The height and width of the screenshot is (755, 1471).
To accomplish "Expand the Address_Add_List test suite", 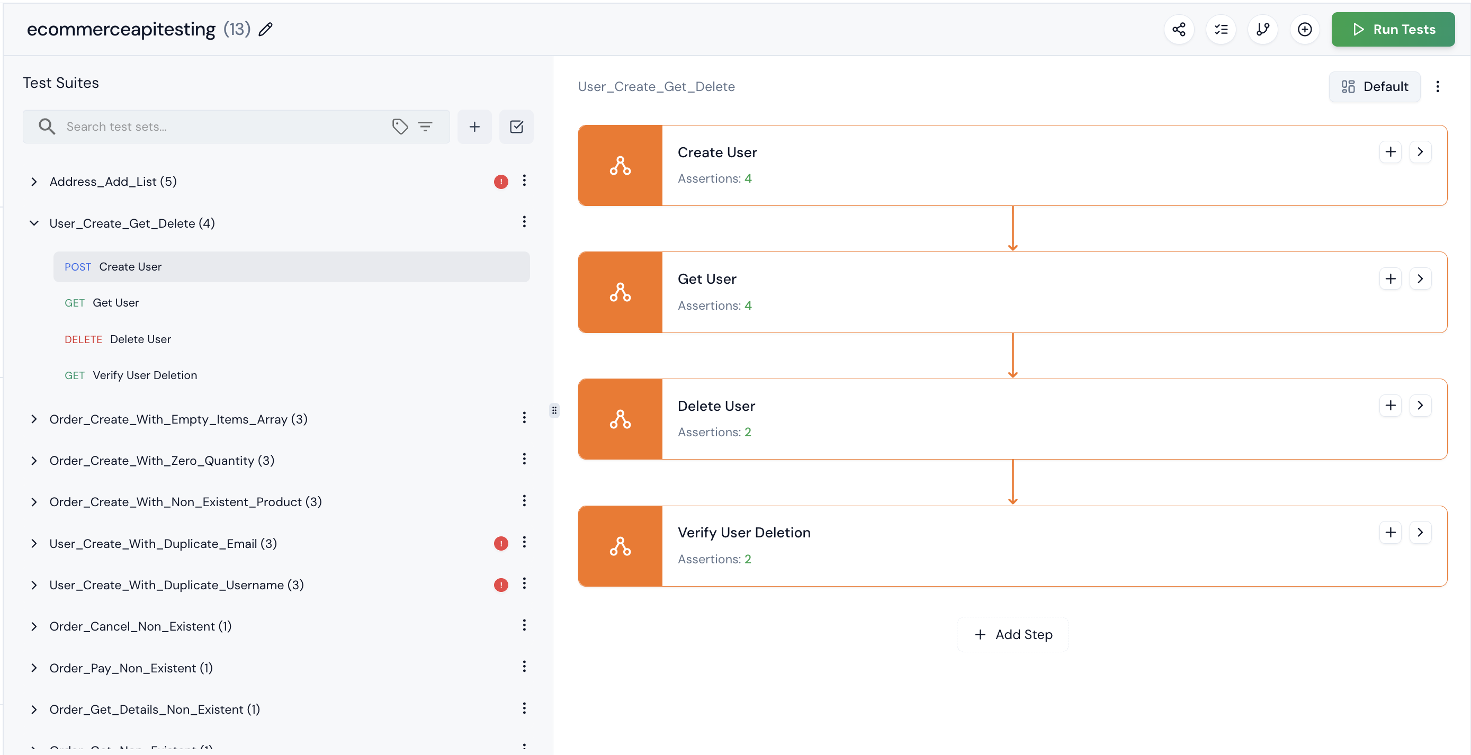I will point(34,182).
